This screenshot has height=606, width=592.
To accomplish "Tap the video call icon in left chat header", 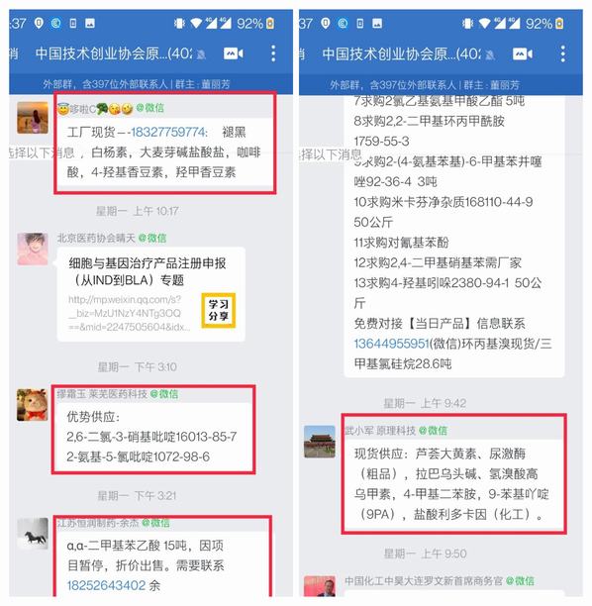I will point(233,53).
